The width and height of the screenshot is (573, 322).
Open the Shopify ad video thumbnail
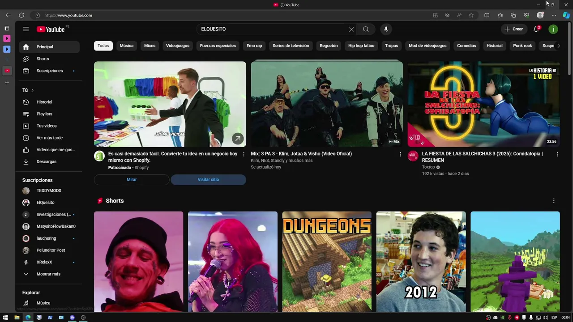tap(170, 104)
